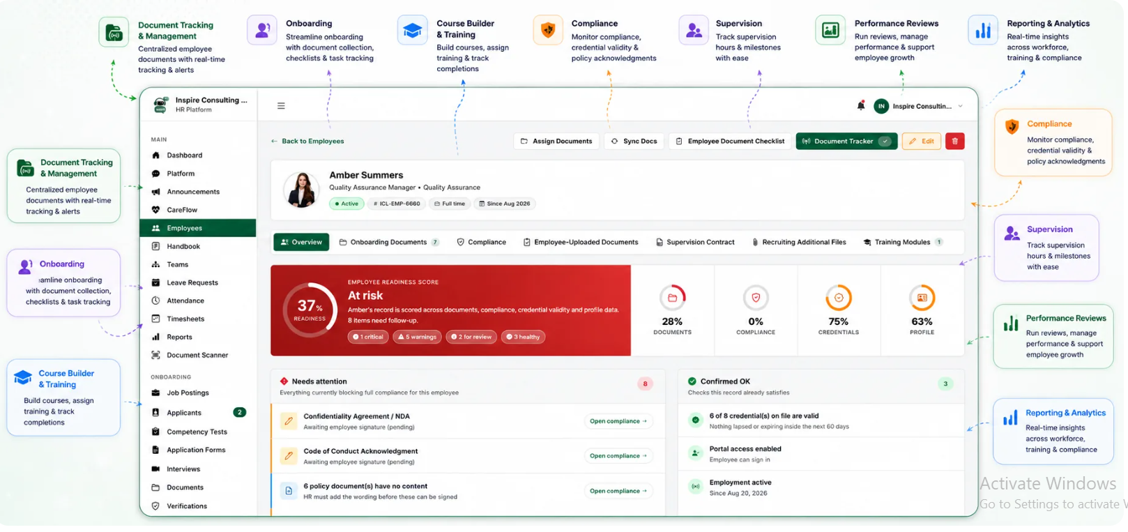Switch to the Overview tab
Viewport: 1128px width, 532px height.
click(301, 242)
